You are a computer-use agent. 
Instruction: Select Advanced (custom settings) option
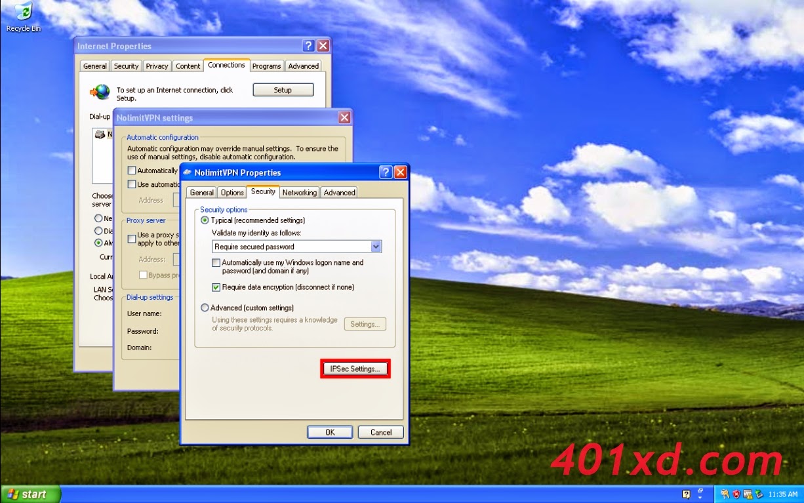(x=205, y=308)
